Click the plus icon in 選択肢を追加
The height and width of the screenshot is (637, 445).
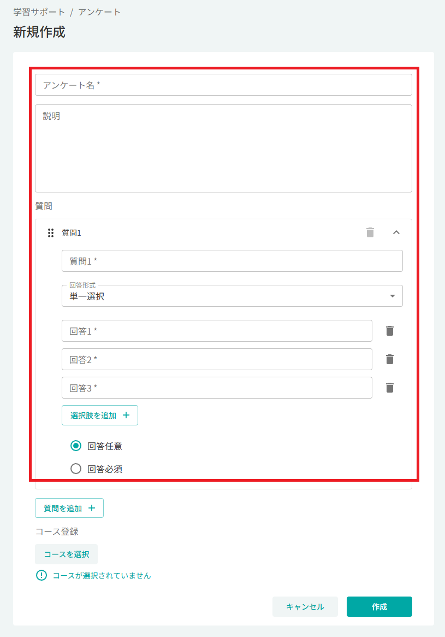[x=126, y=415]
